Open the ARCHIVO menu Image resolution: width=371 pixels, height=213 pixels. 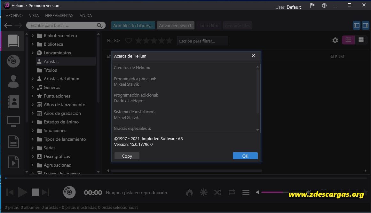(x=14, y=15)
